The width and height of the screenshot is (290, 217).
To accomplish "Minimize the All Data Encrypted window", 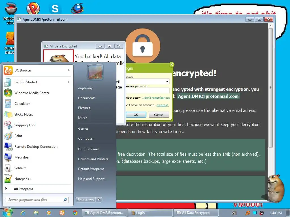I will pyautogui.click(x=100, y=46).
